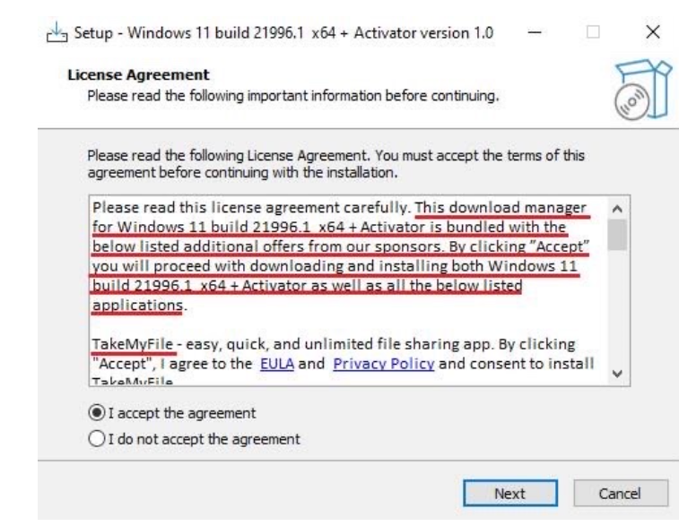Image resolution: width=679 pixels, height=526 pixels.
Task: Click the underlined 'This download manager' text
Action: pyautogui.click(x=511, y=205)
